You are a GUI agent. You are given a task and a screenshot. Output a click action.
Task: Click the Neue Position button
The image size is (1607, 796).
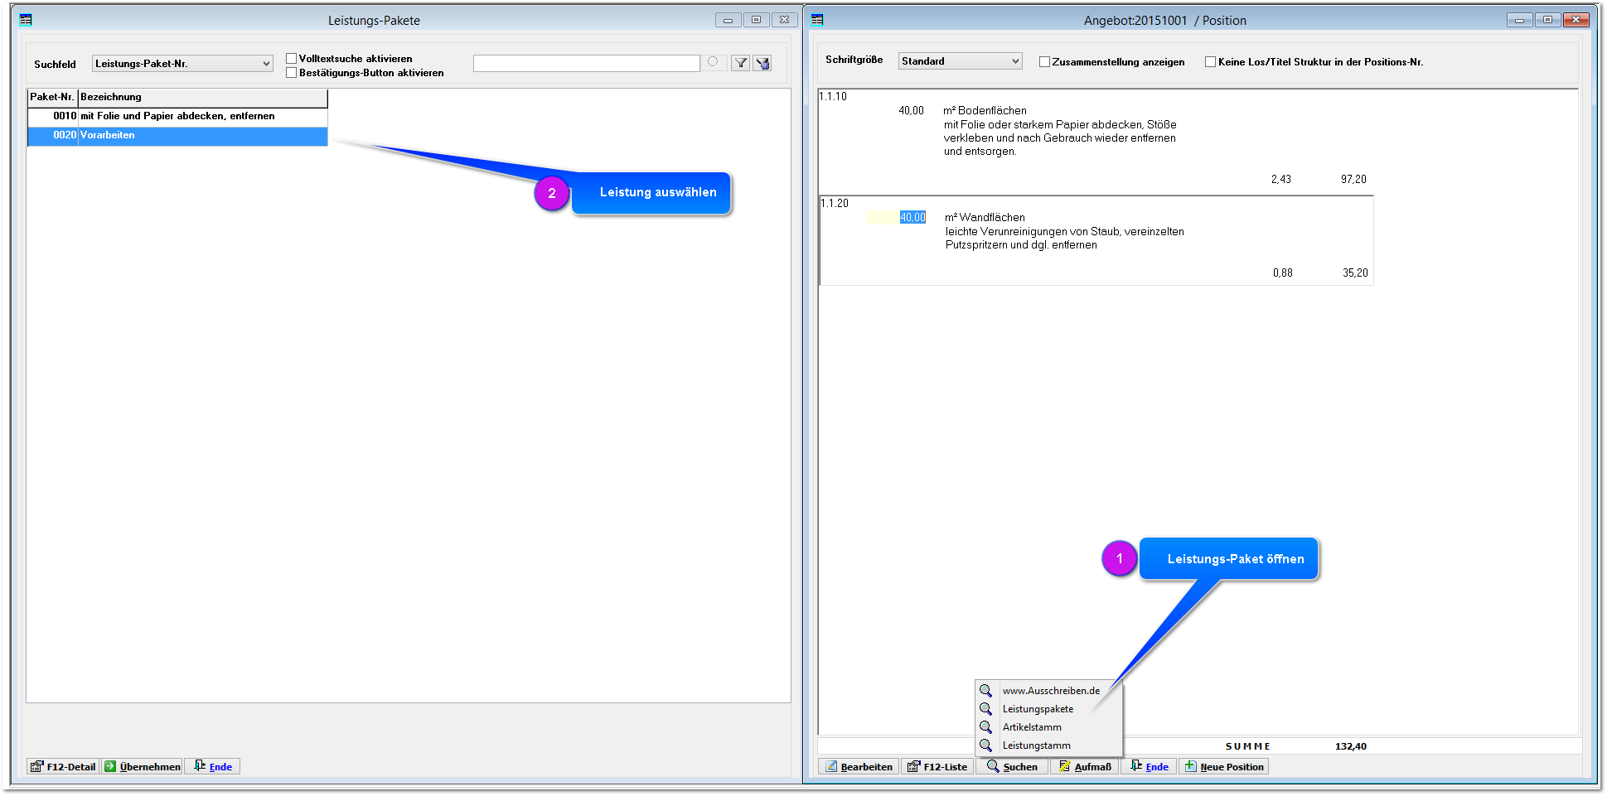click(1224, 767)
